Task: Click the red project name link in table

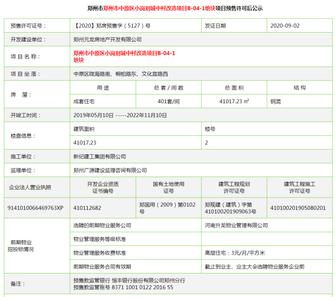Action: click(x=124, y=57)
